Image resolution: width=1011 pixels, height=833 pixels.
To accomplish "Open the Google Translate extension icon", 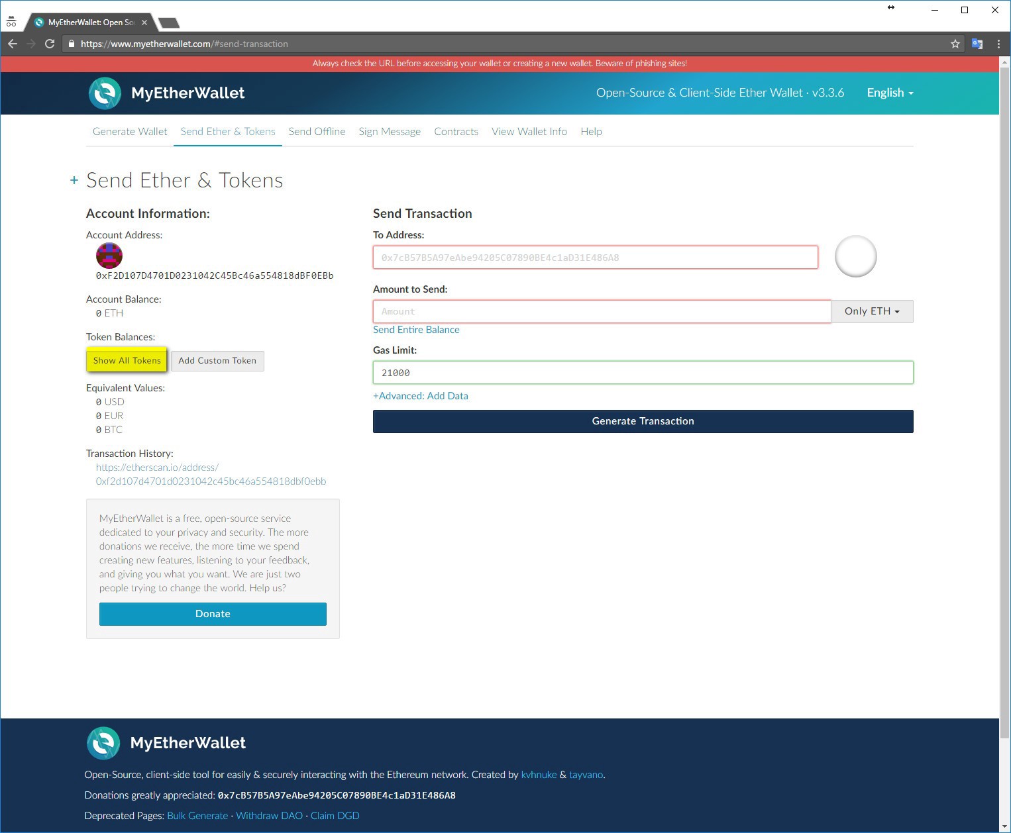I will tap(977, 44).
